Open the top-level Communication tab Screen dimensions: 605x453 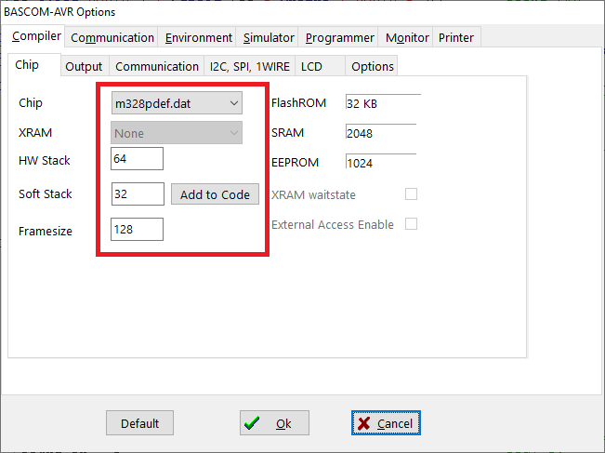tap(112, 38)
